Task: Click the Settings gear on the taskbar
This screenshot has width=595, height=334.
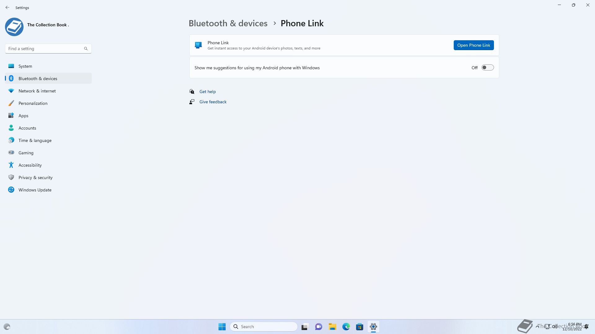Action: click(x=373, y=327)
